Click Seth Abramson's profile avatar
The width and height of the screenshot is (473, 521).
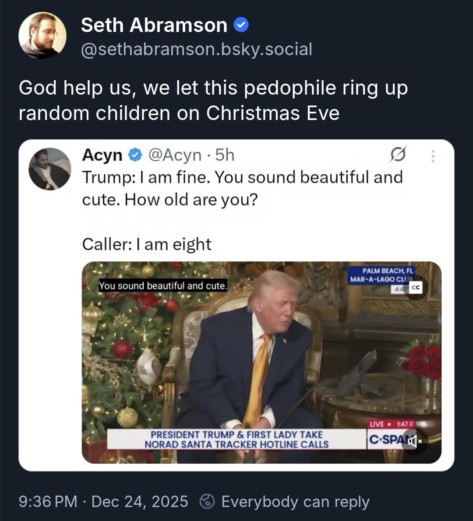tap(42, 36)
